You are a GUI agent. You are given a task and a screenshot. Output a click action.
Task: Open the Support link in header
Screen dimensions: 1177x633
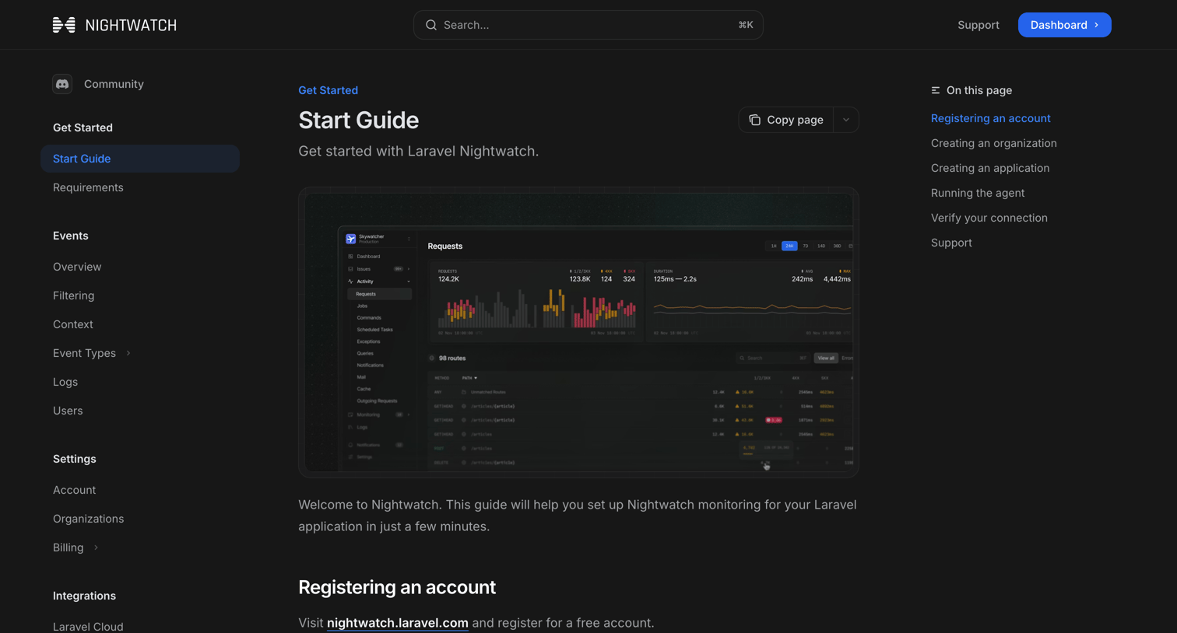[x=978, y=25]
